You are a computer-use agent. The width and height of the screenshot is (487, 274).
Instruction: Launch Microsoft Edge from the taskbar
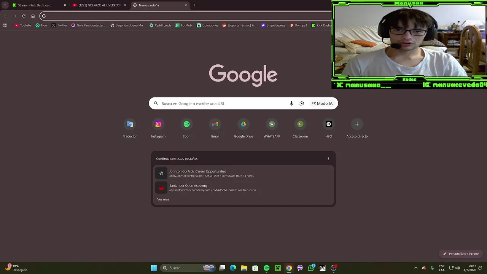click(233, 268)
